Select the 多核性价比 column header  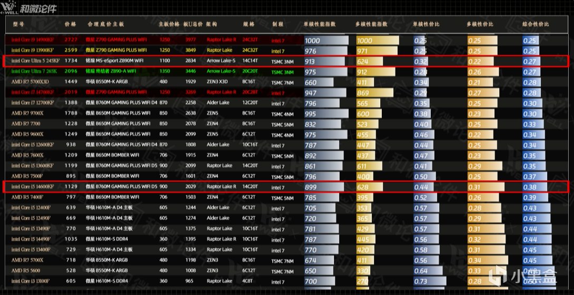[x=480, y=24]
